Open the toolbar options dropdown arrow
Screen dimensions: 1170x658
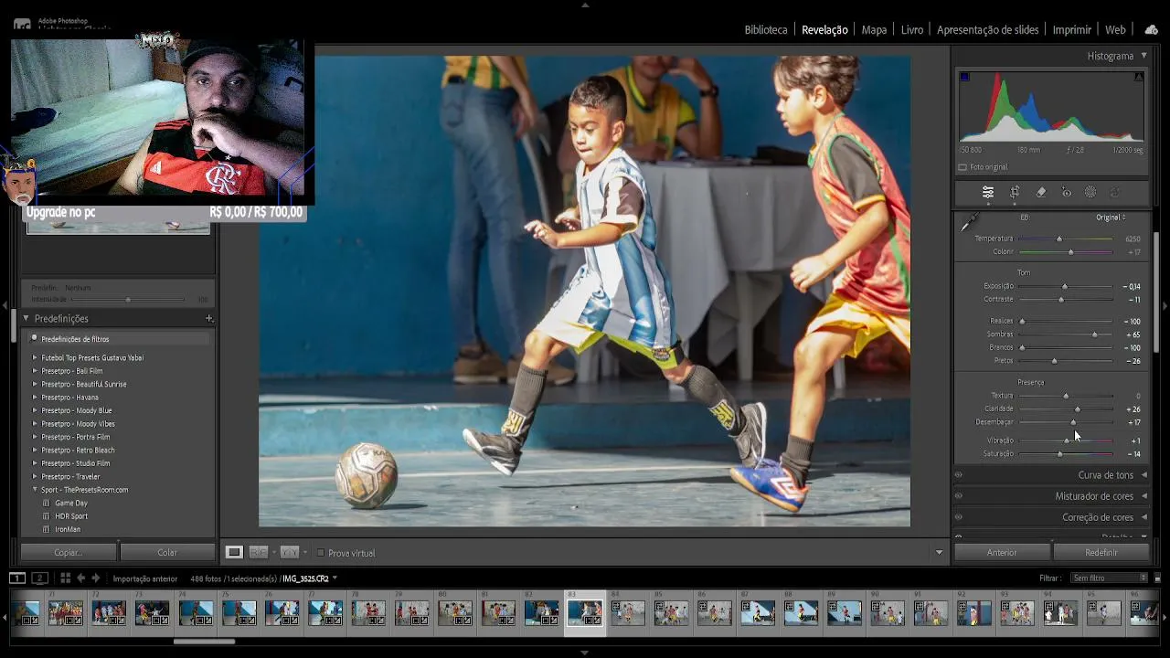coord(939,553)
